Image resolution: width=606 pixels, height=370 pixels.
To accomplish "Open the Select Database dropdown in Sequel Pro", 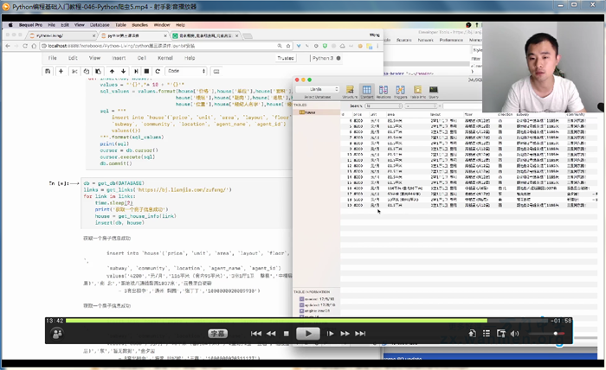I will tap(318, 89).
